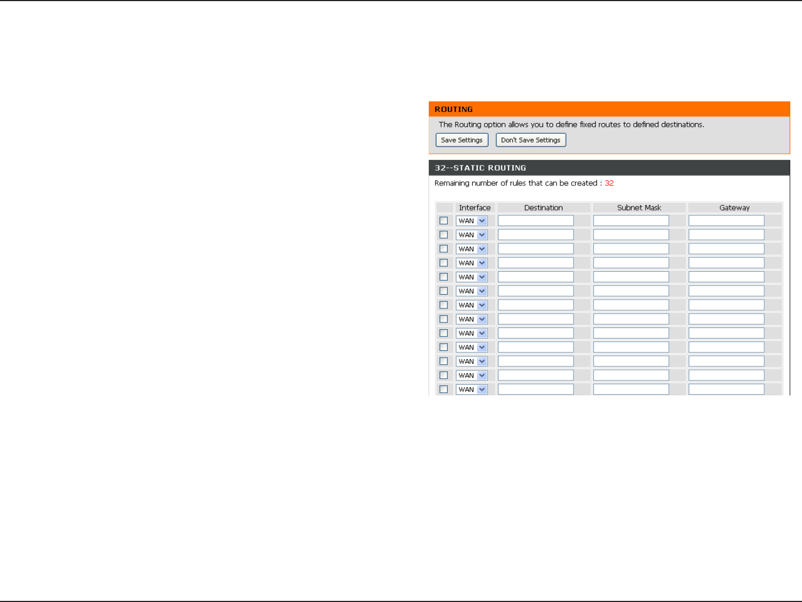802x602 pixels.
Task: Click the Destination field in row twelve
Action: [x=536, y=375]
